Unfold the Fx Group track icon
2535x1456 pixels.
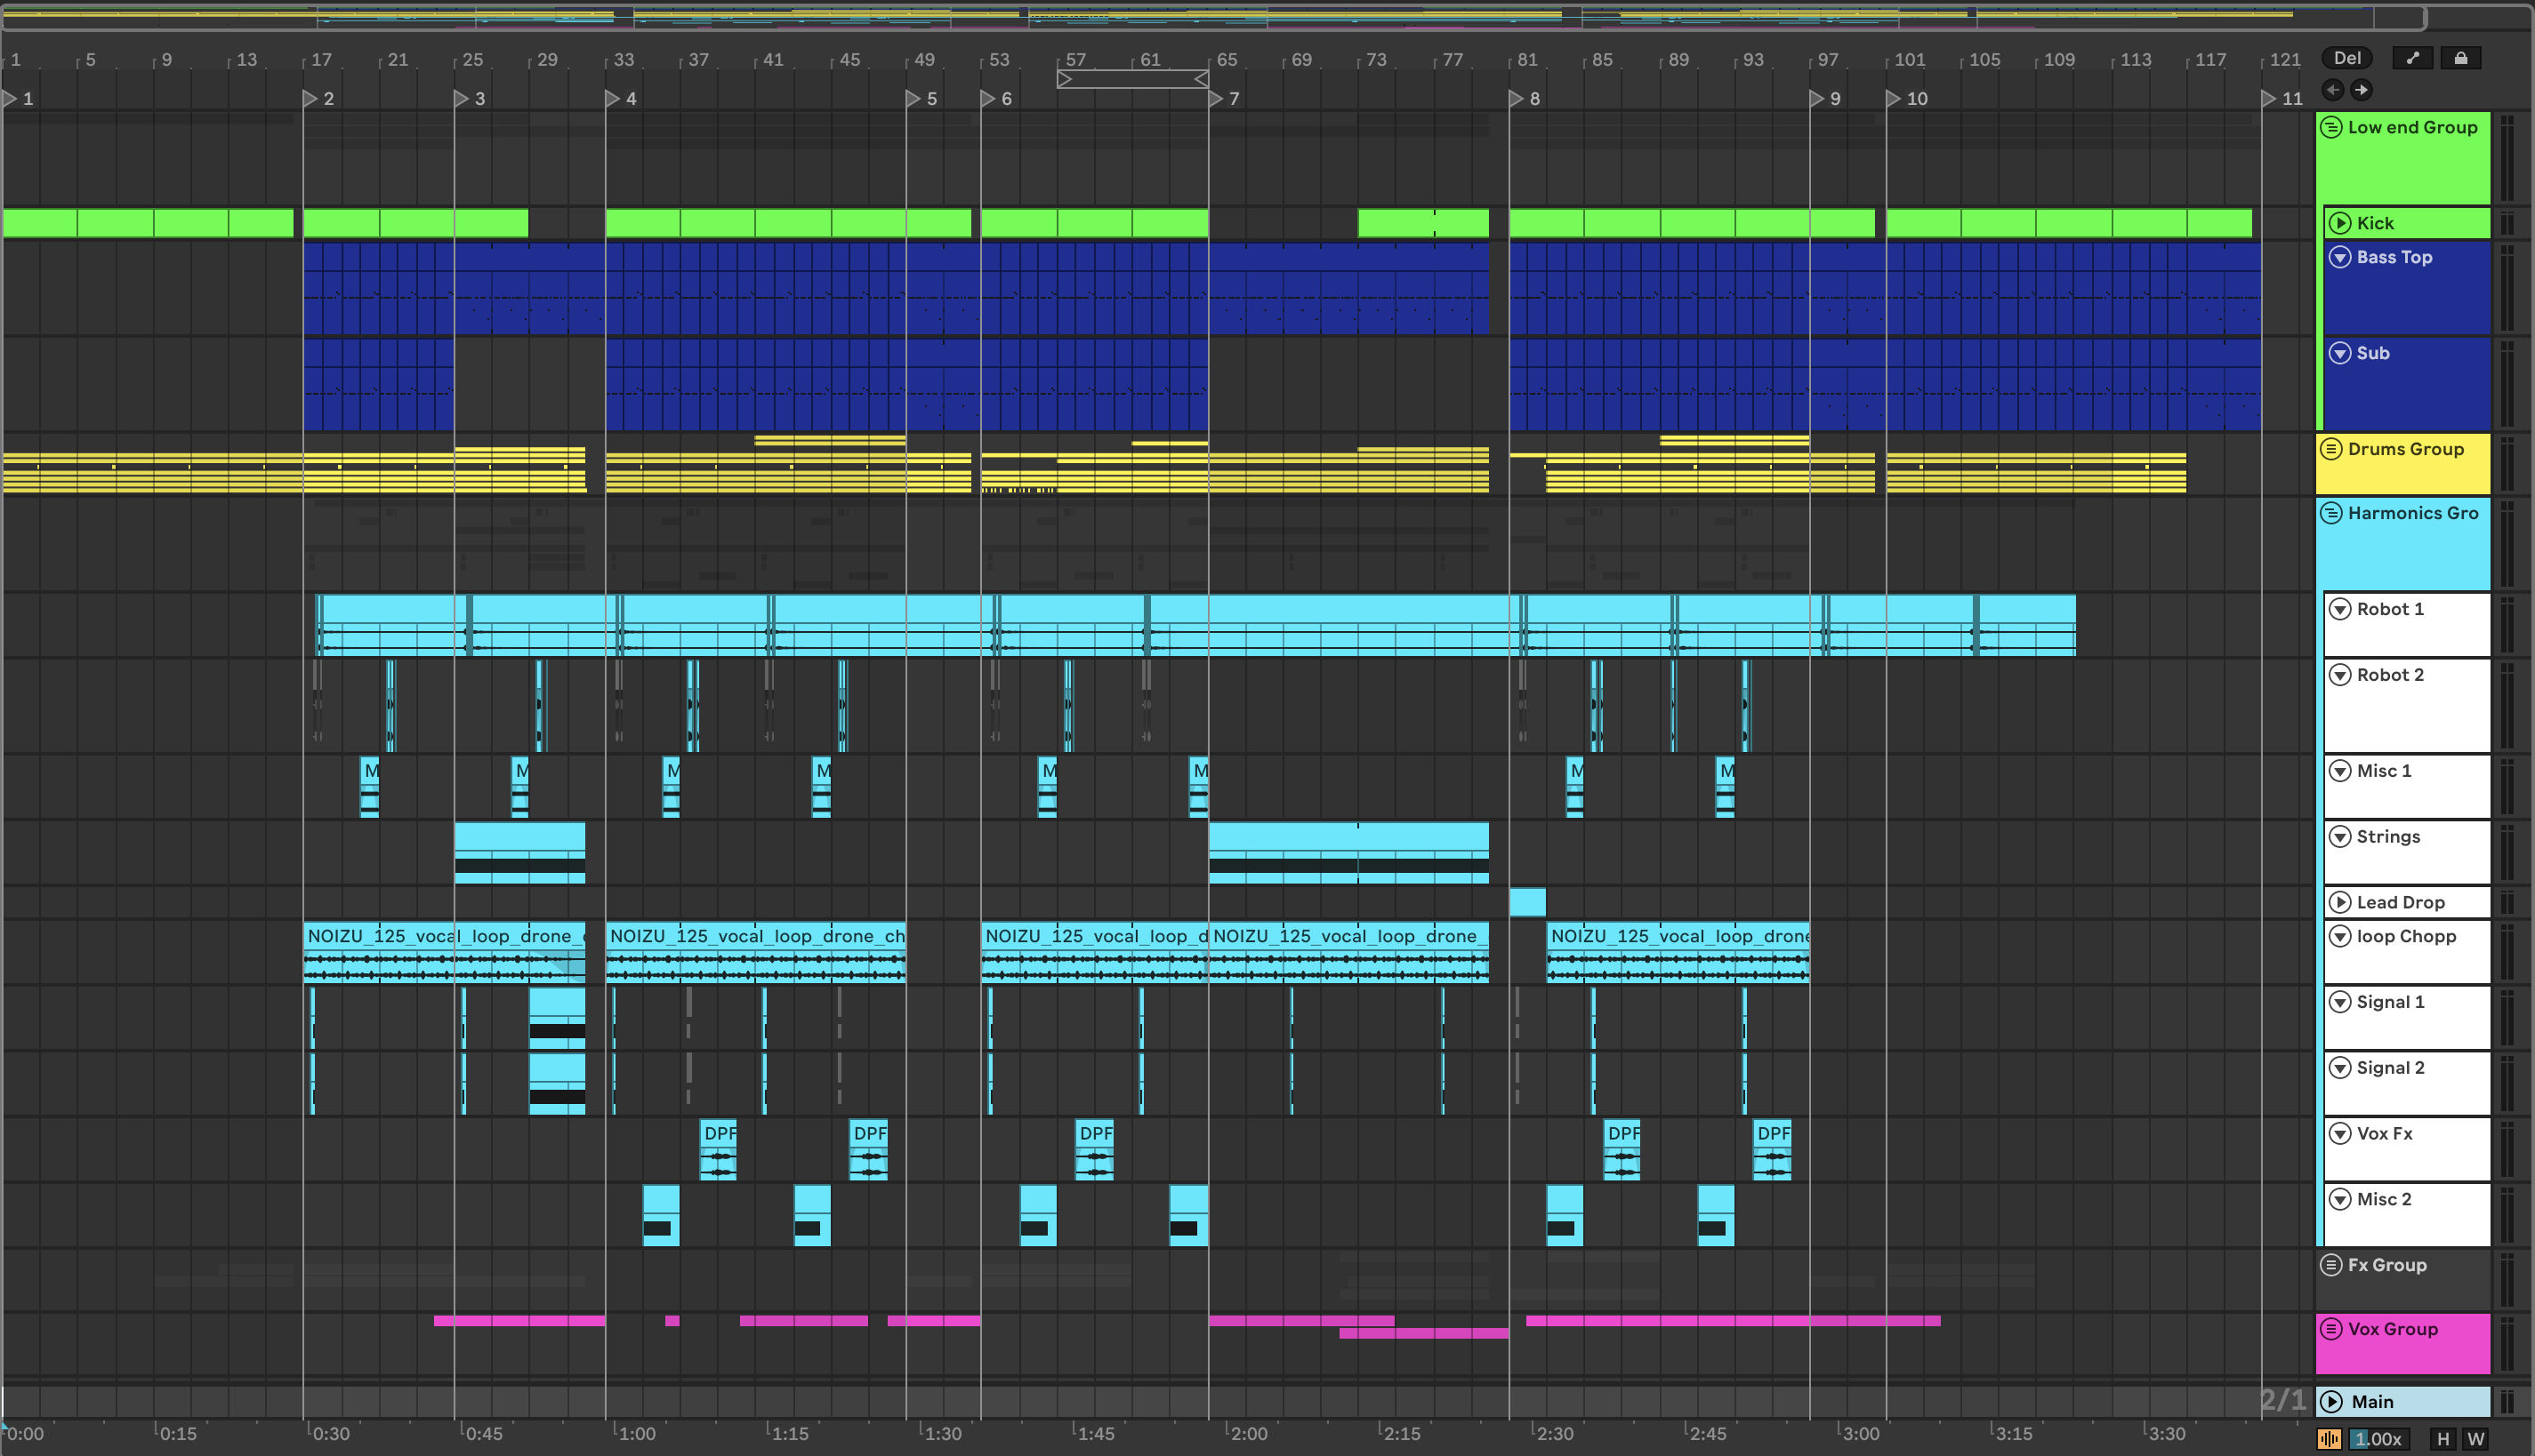[2331, 1265]
